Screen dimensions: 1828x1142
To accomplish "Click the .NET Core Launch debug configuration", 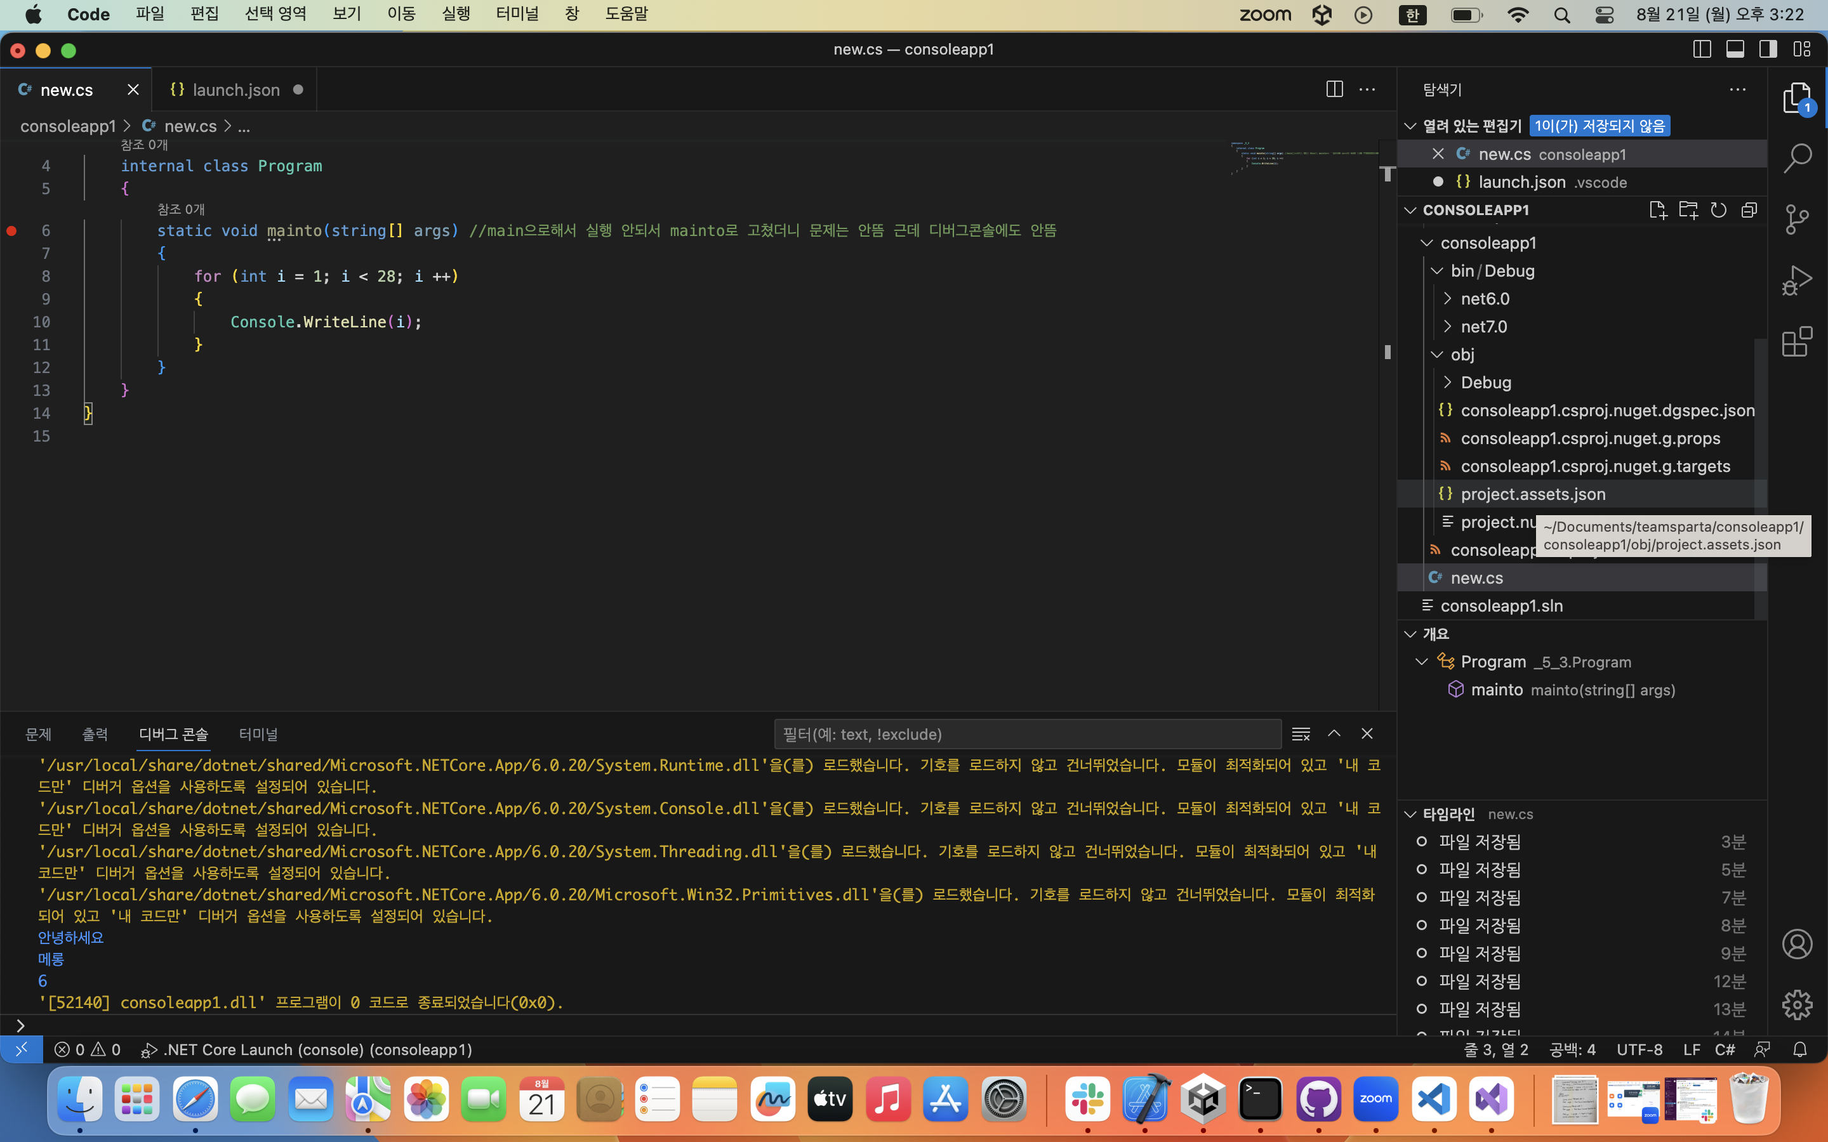I will [307, 1049].
